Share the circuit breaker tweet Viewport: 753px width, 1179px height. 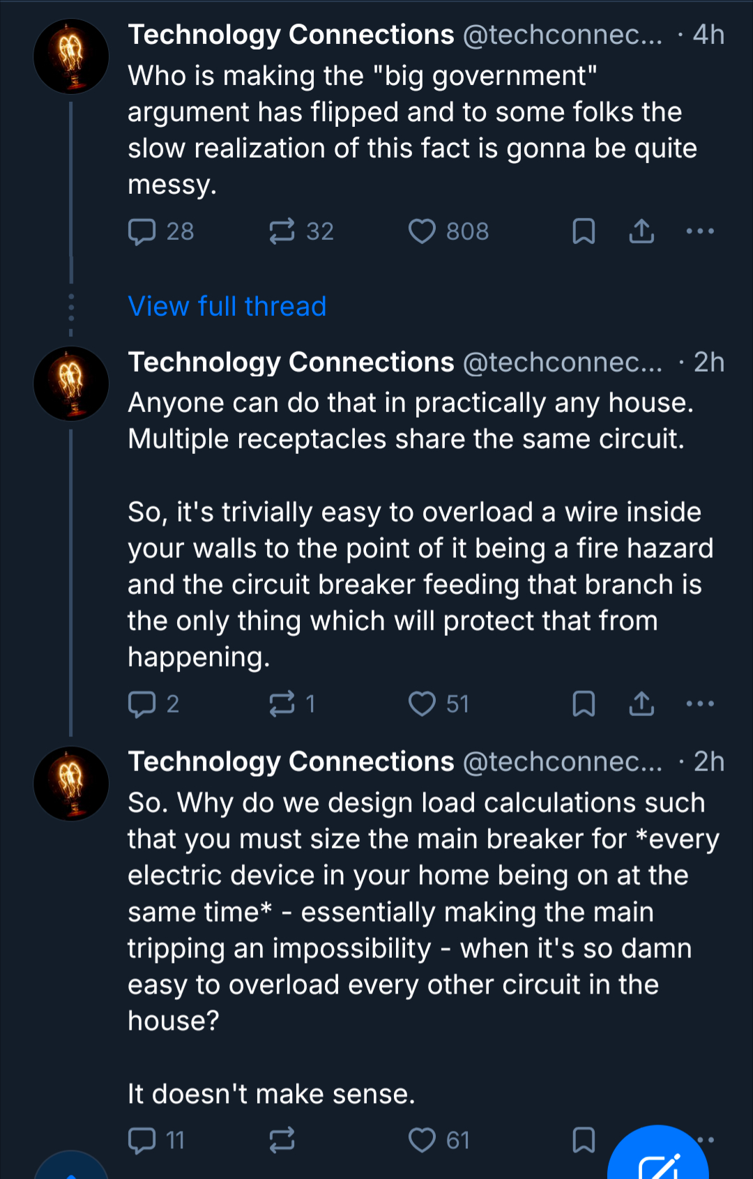pos(641,704)
